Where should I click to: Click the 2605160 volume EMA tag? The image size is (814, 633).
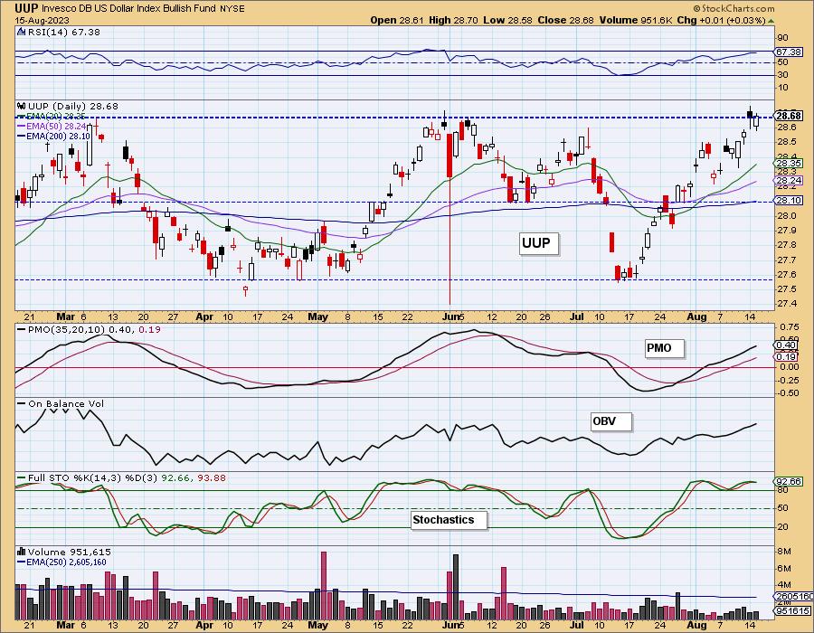point(792,597)
